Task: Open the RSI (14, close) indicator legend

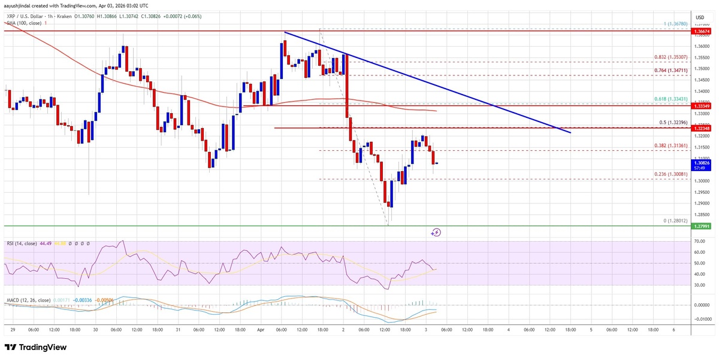Action: [x=22, y=242]
